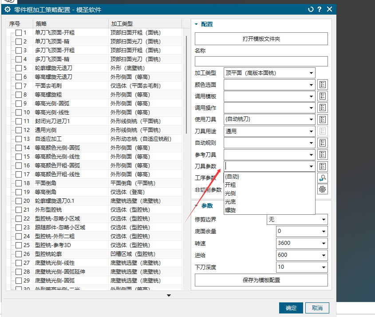The image size is (375, 317).
Task: Open the 调用操作 dropdown
Action: tap(269, 108)
